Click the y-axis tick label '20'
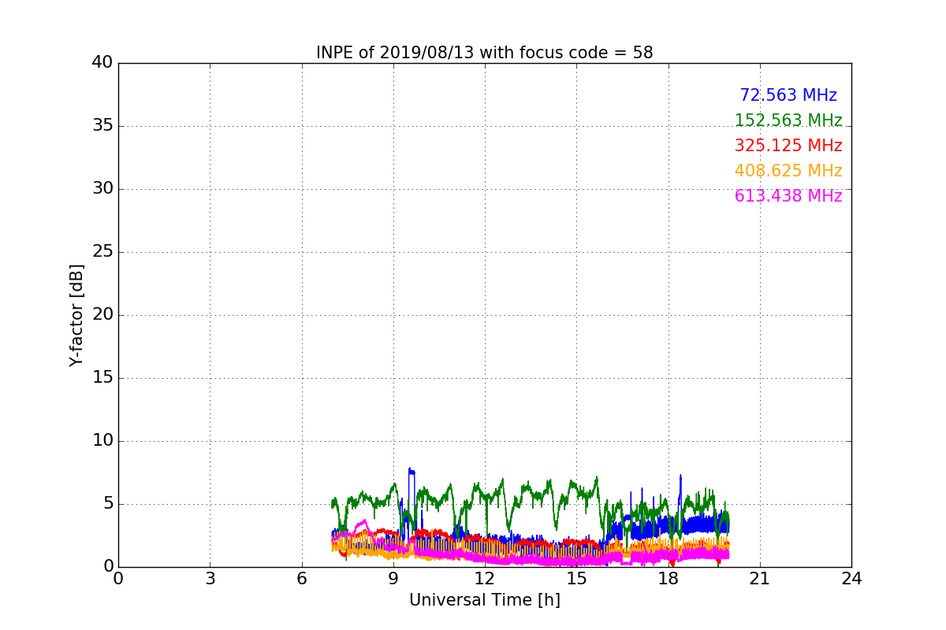946x630 pixels. (x=102, y=315)
